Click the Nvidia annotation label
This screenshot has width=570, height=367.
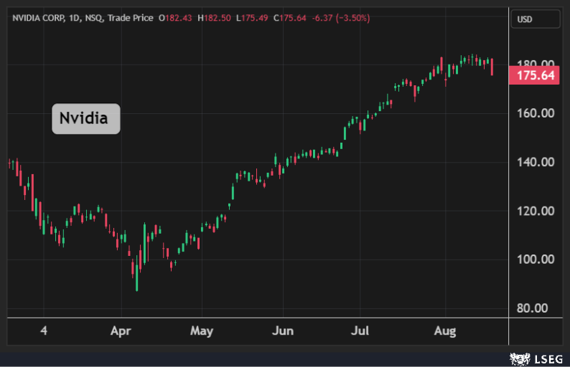(85, 118)
